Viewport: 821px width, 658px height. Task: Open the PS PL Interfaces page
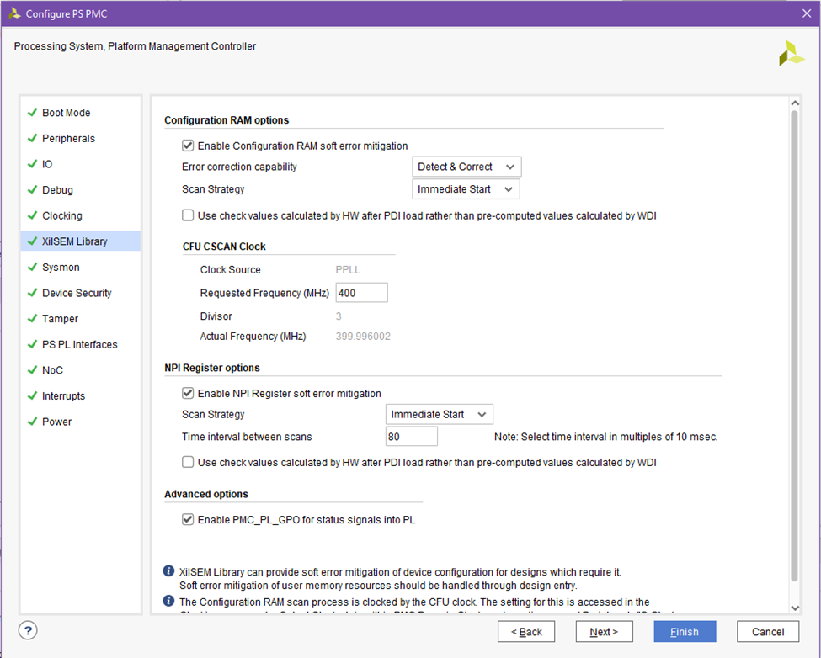click(80, 345)
